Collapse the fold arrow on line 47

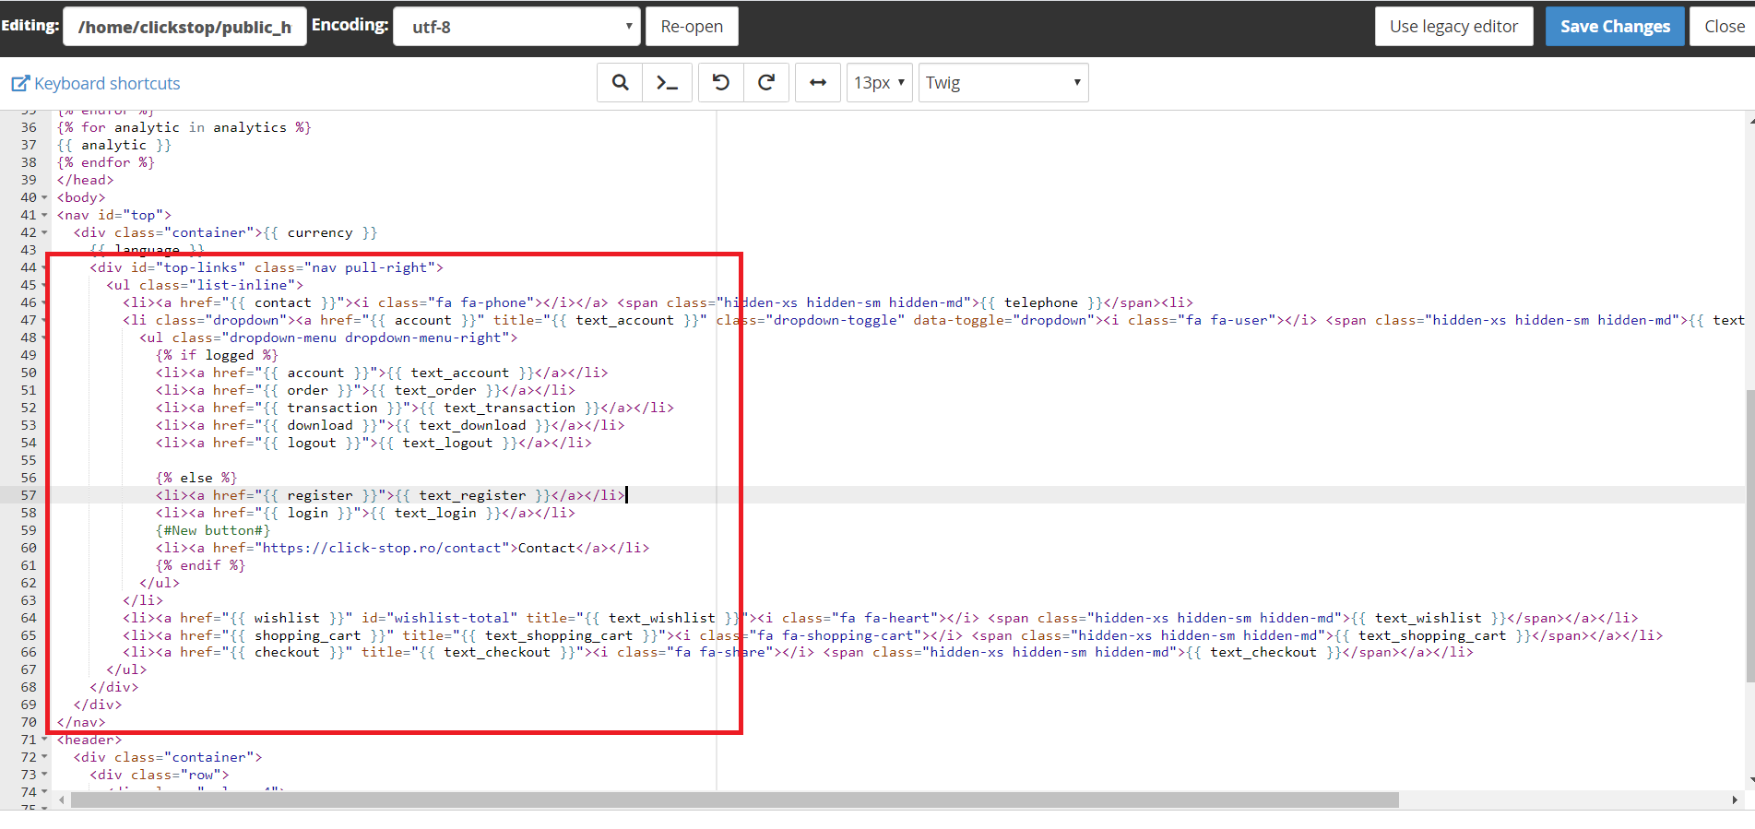coord(44,320)
